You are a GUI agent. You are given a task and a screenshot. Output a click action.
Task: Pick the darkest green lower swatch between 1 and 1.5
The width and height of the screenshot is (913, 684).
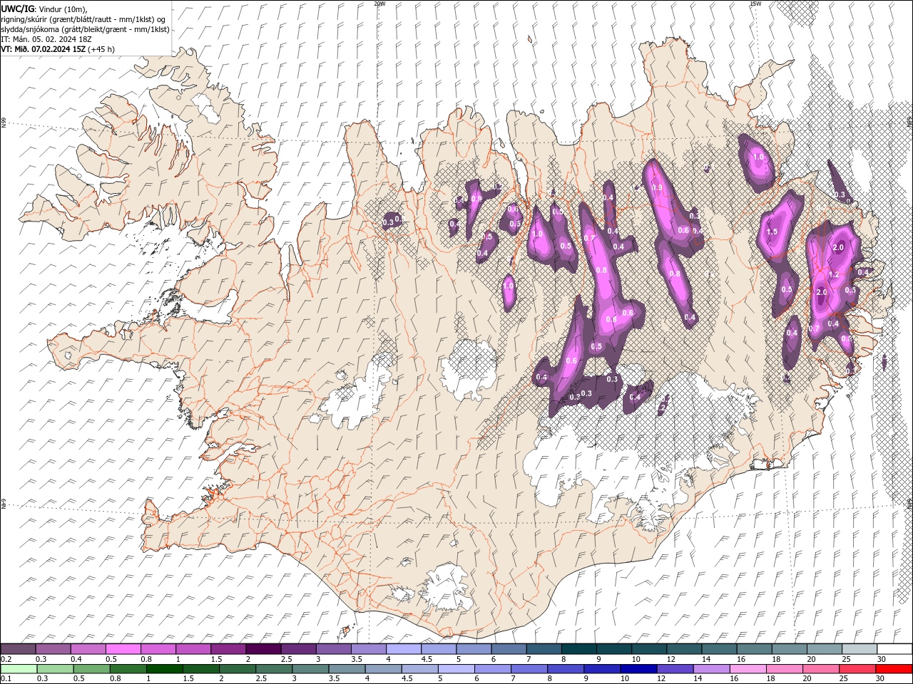click(166, 669)
